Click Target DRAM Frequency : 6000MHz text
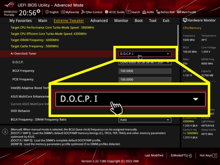This screenshot has width=220, height=165. point(35,40)
